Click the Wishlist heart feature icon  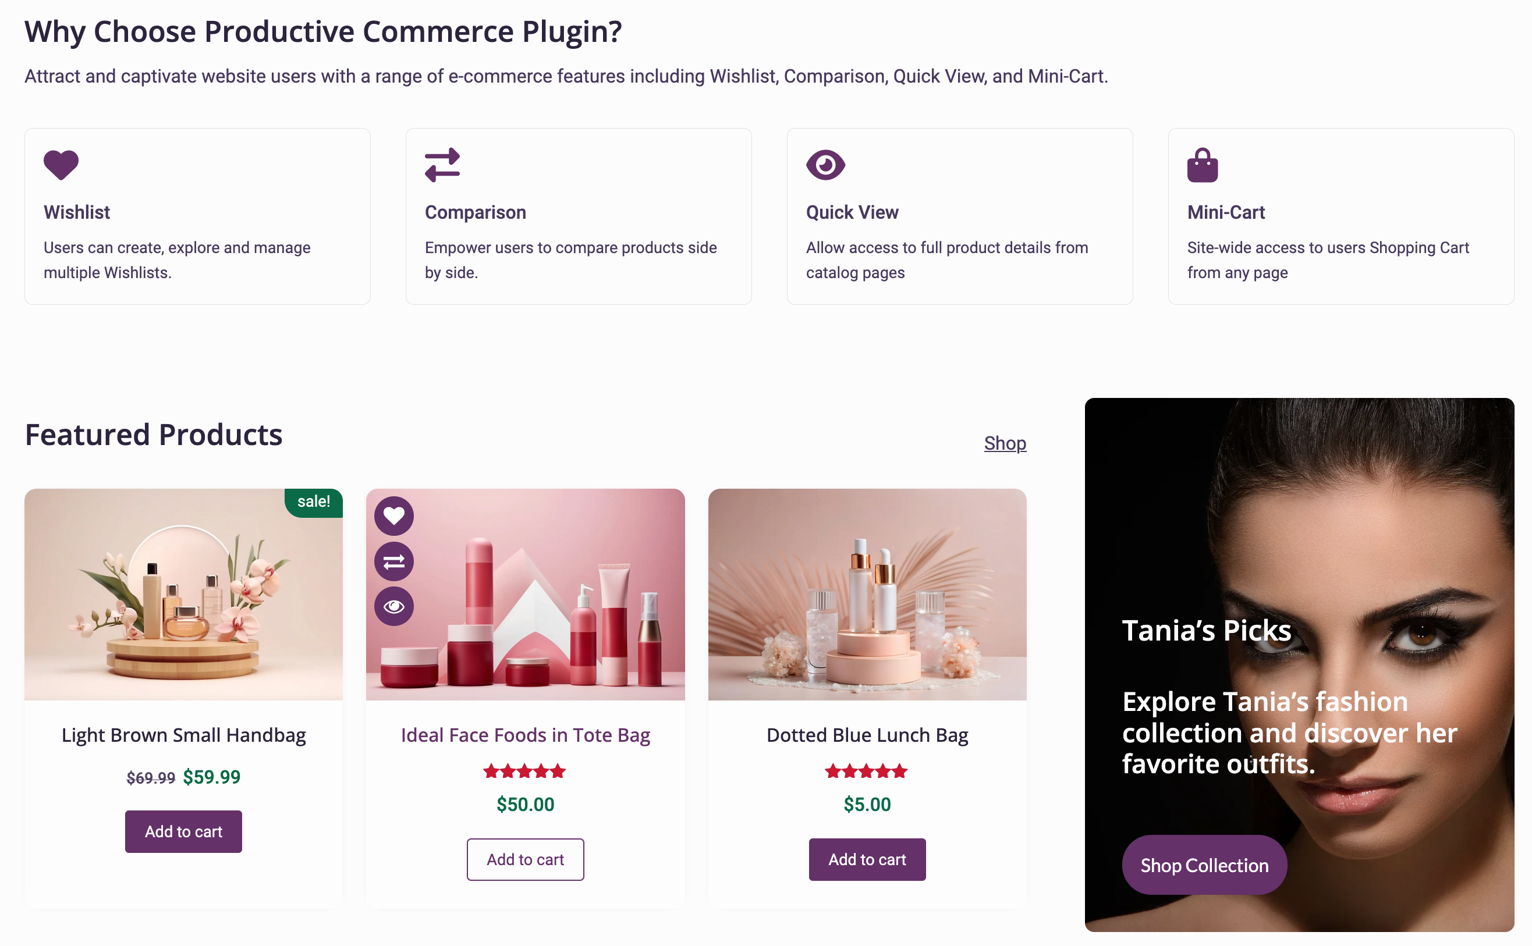(61, 165)
